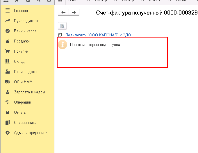Select Зарплата и кадры in sidebar
This screenshot has height=153, width=198.
[x=29, y=92]
